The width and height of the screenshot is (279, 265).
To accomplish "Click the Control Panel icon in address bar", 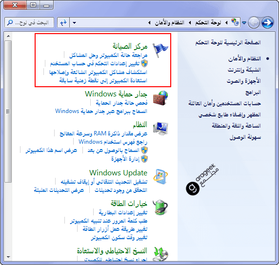I will [x=235, y=22].
